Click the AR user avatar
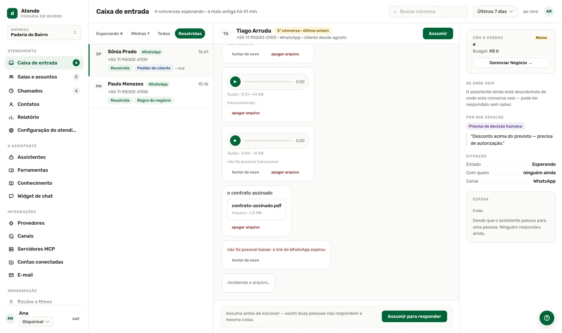The width and height of the screenshot is (562, 333). click(549, 12)
